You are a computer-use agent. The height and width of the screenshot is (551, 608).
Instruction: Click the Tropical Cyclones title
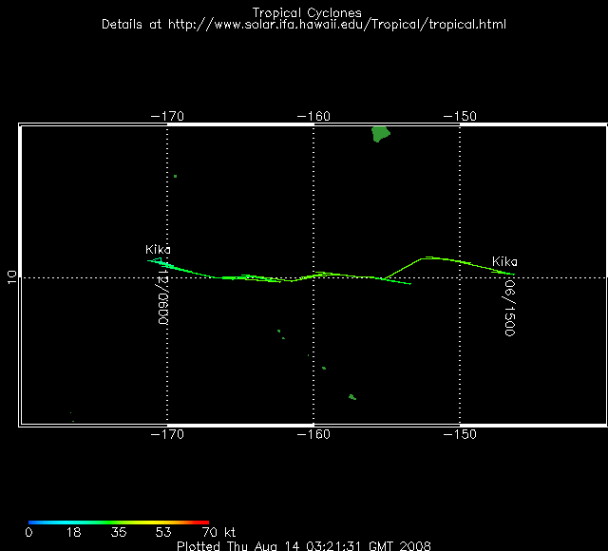click(306, 12)
